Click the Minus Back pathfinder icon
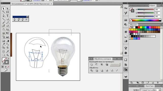Screen dimensions: 163x91 (x=117, y=70)
